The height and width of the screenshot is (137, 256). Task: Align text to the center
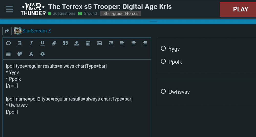coord(134,43)
